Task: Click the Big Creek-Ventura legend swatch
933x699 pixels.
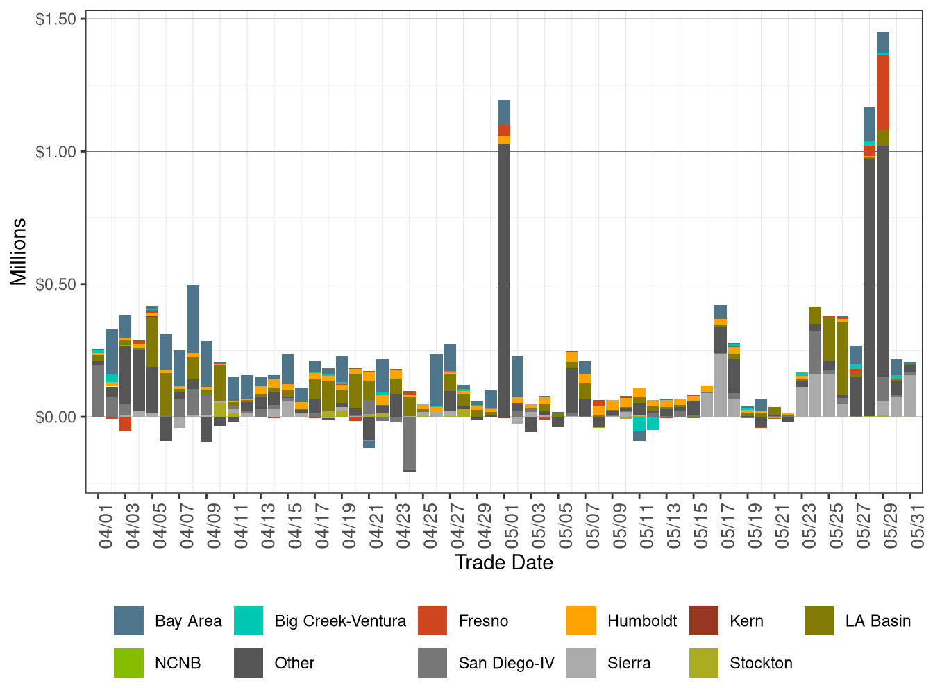Action: tap(249, 621)
